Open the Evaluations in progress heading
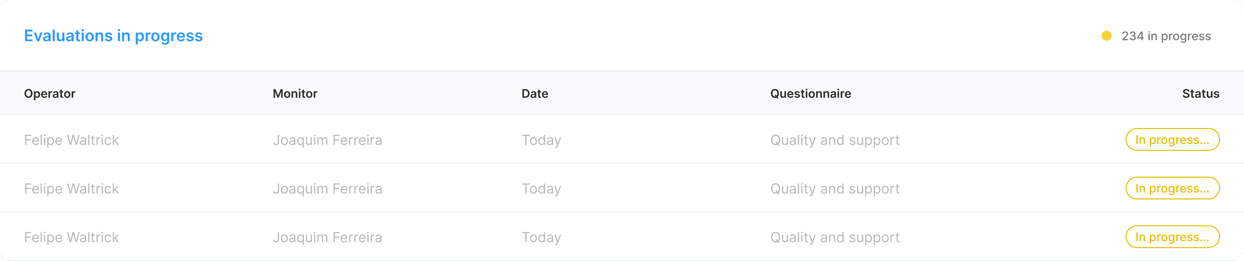The width and height of the screenshot is (1244, 261). point(113,36)
